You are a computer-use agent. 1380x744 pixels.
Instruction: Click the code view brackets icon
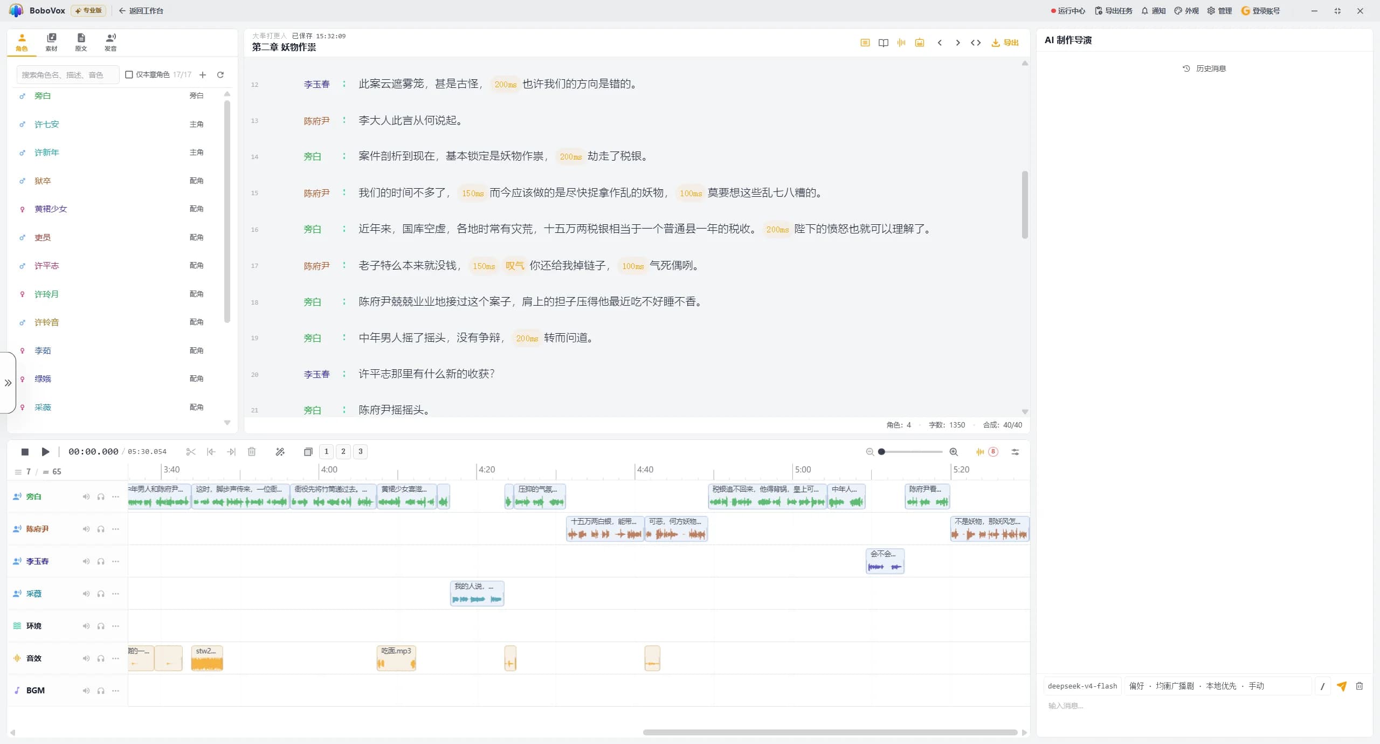pyautogui.click(x=976, y=43)
